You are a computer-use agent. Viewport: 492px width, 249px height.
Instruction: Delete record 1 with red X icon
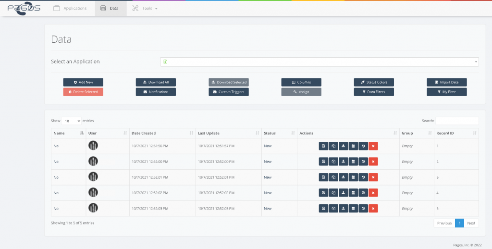373,146
